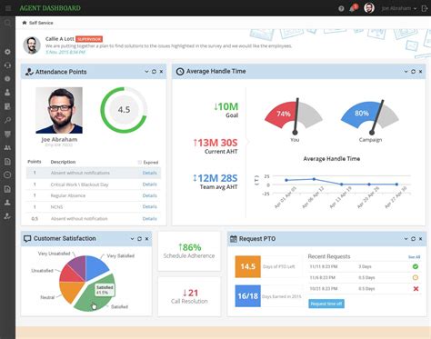Click the headset icon in sidebar
Screen dimensions: 431x339
pyautogui.click(x=7, y=65)
